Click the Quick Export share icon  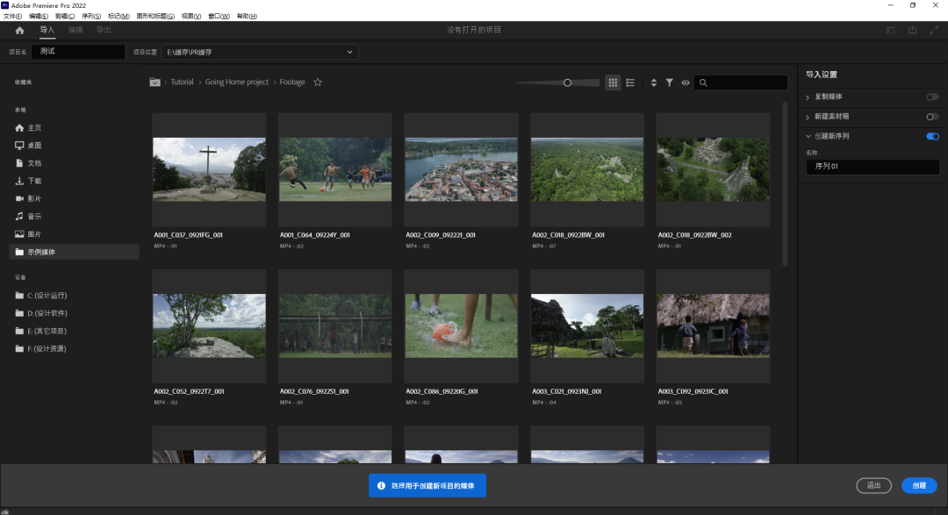click(912, 30)
